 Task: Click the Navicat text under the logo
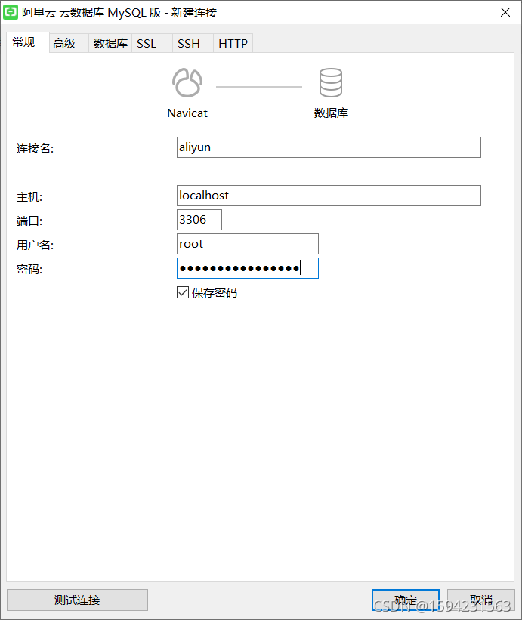tap(187, 113)
